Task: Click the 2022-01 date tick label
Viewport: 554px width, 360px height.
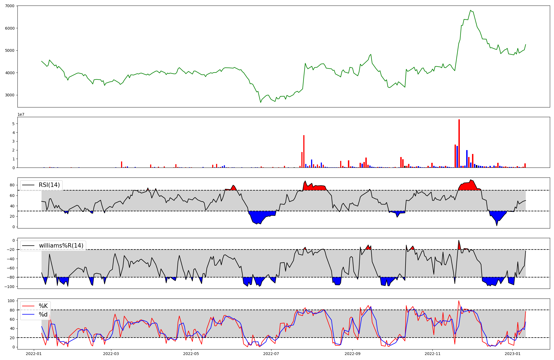Action: point(34,354)
